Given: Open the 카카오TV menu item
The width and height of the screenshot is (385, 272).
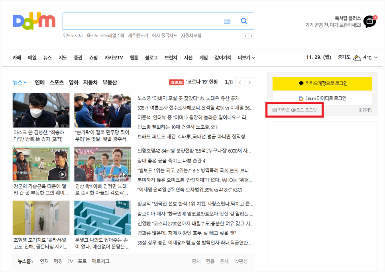Looking at the screenshot, I should tap(114, 58).
